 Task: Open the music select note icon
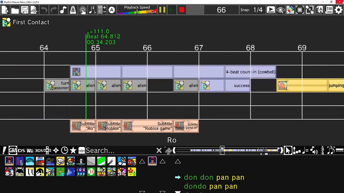pos(63,10)
